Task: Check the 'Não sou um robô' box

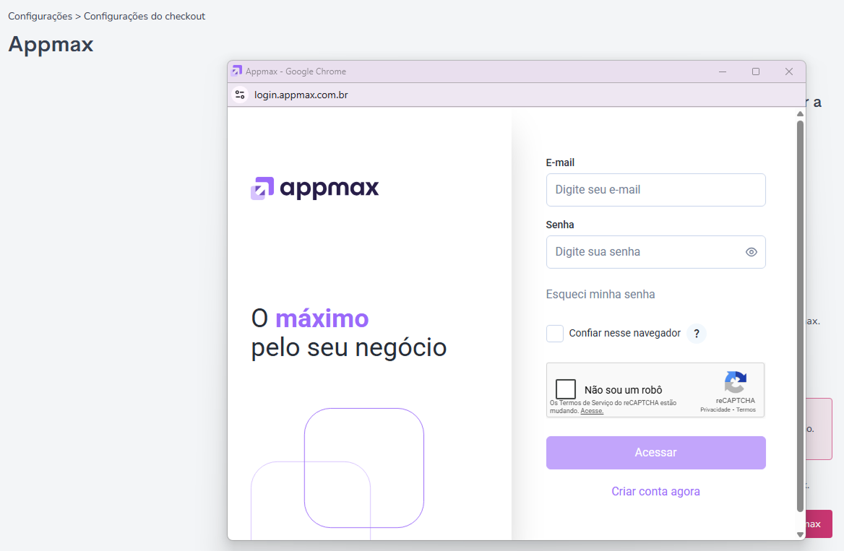Action: point(566,389)
